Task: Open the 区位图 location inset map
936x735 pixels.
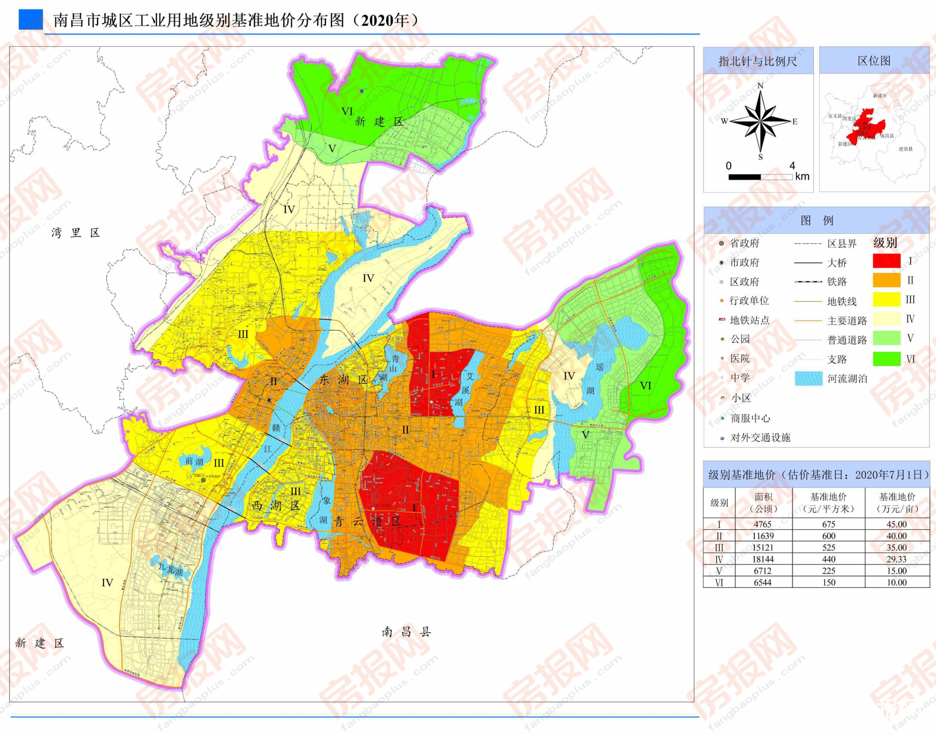Action: 874,133
